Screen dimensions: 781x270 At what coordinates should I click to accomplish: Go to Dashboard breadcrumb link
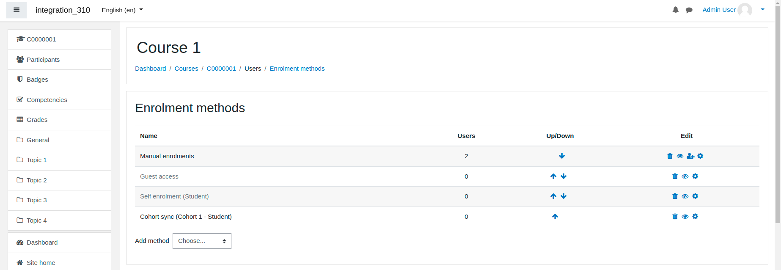point(150,69)
